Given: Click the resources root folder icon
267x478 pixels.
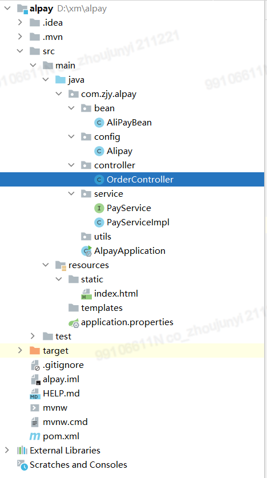Looking at the screenshot, I should (60, 265).
